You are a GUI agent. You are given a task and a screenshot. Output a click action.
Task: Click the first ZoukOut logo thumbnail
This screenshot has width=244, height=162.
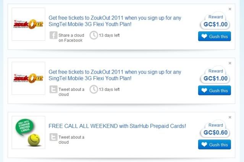pos(29,24)
